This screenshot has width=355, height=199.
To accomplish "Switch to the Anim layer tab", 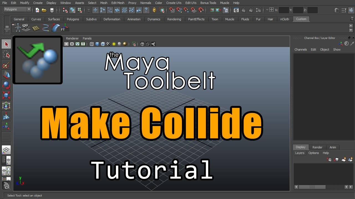I will point(333,147).
